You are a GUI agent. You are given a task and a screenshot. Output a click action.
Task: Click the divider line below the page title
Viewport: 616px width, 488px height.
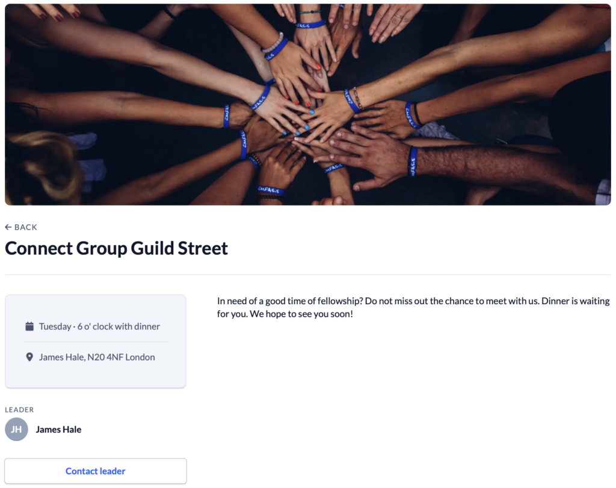308,275
